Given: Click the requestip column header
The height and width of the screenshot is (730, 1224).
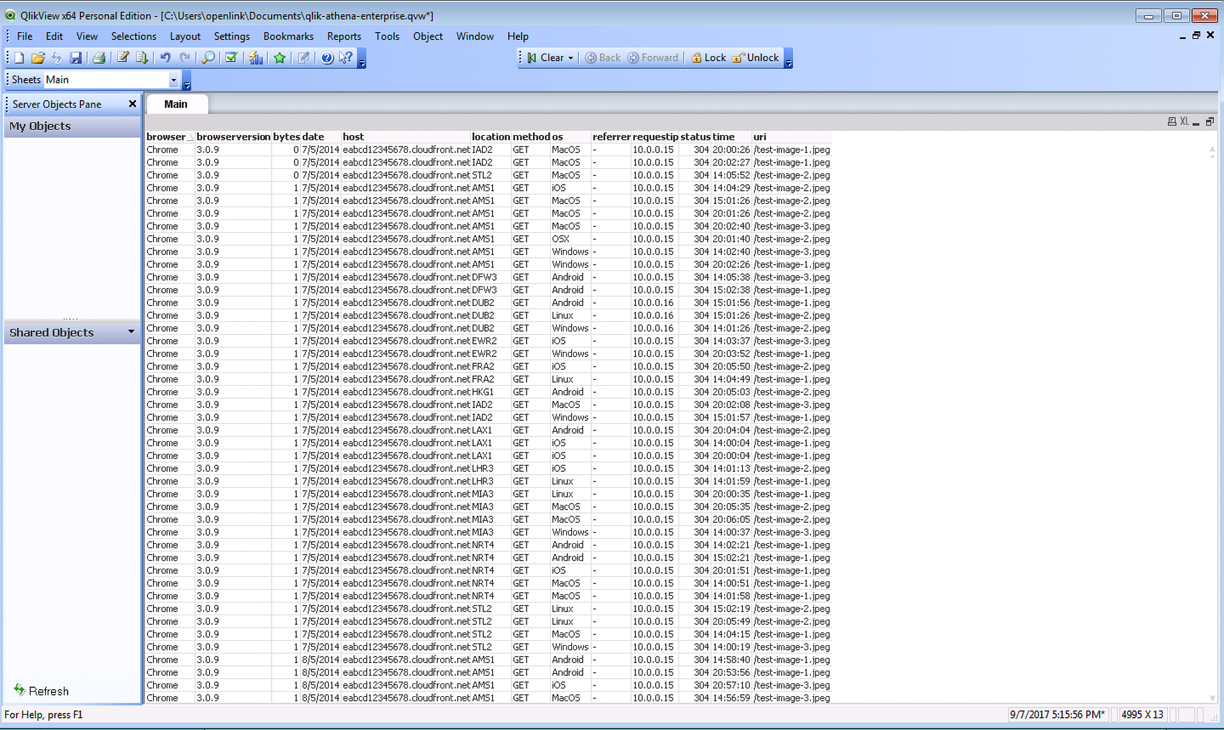Looking at the screenshot, I should 655,136.
